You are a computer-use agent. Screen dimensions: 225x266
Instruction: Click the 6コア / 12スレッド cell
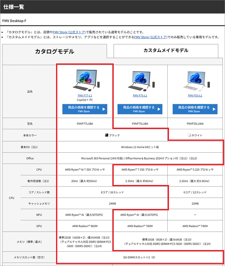pyautogui.click(x=195, y=192)
